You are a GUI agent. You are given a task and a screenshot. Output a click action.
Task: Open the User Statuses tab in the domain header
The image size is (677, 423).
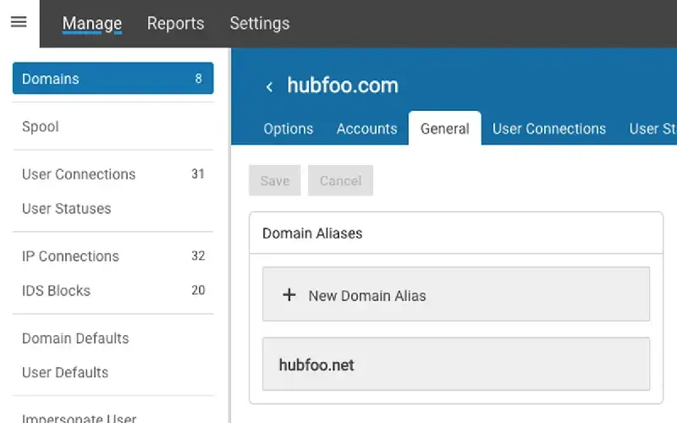[x=652, y=129]
